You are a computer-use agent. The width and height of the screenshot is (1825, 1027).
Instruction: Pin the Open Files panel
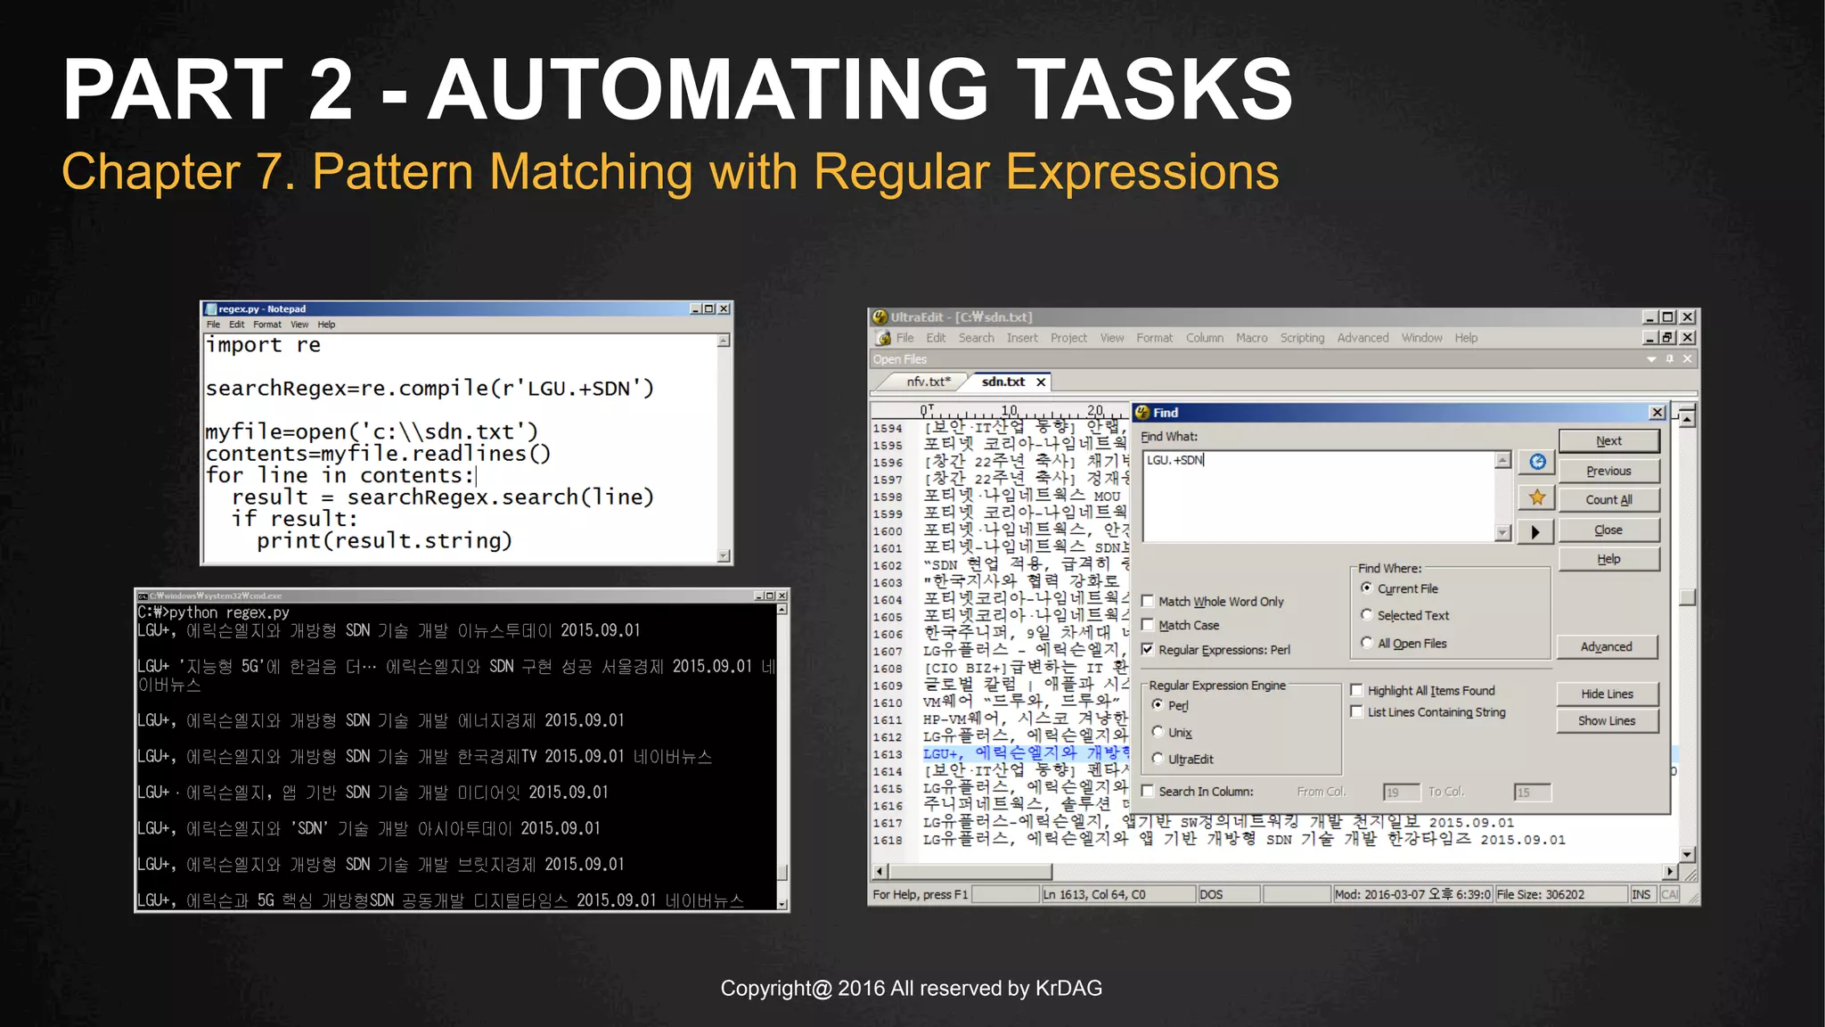(x=1670, y=359)
